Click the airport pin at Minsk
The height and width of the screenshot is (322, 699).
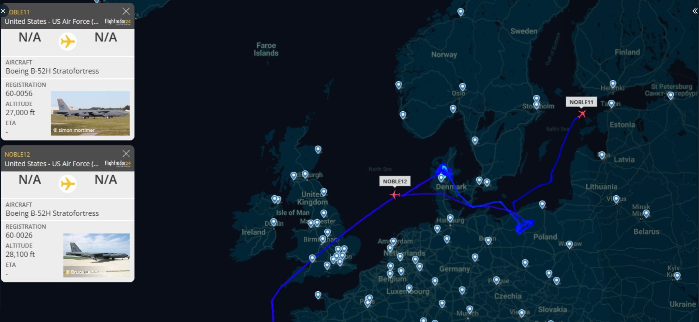click(x=646, y=213)
